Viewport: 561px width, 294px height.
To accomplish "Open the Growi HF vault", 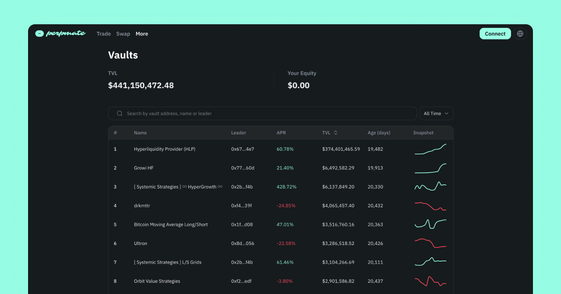I will (x=144, y=168).
